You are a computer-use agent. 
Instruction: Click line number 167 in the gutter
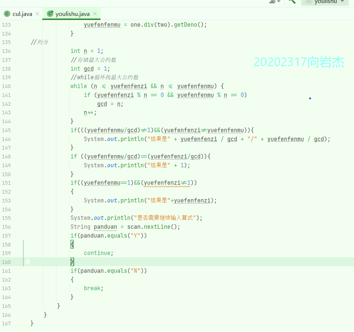6,323
